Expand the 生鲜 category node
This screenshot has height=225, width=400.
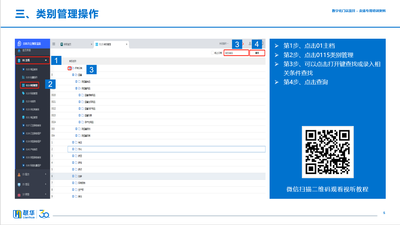[73, 176]
